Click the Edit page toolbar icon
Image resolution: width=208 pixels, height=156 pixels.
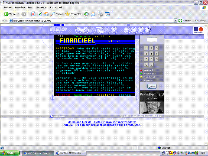tap(107, 14)
